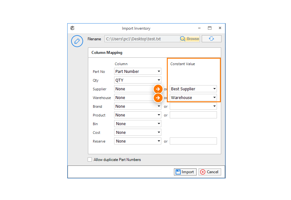Maximize the Import Inventory window
Screen dimensions: 291x200
[x=210, y=28]
